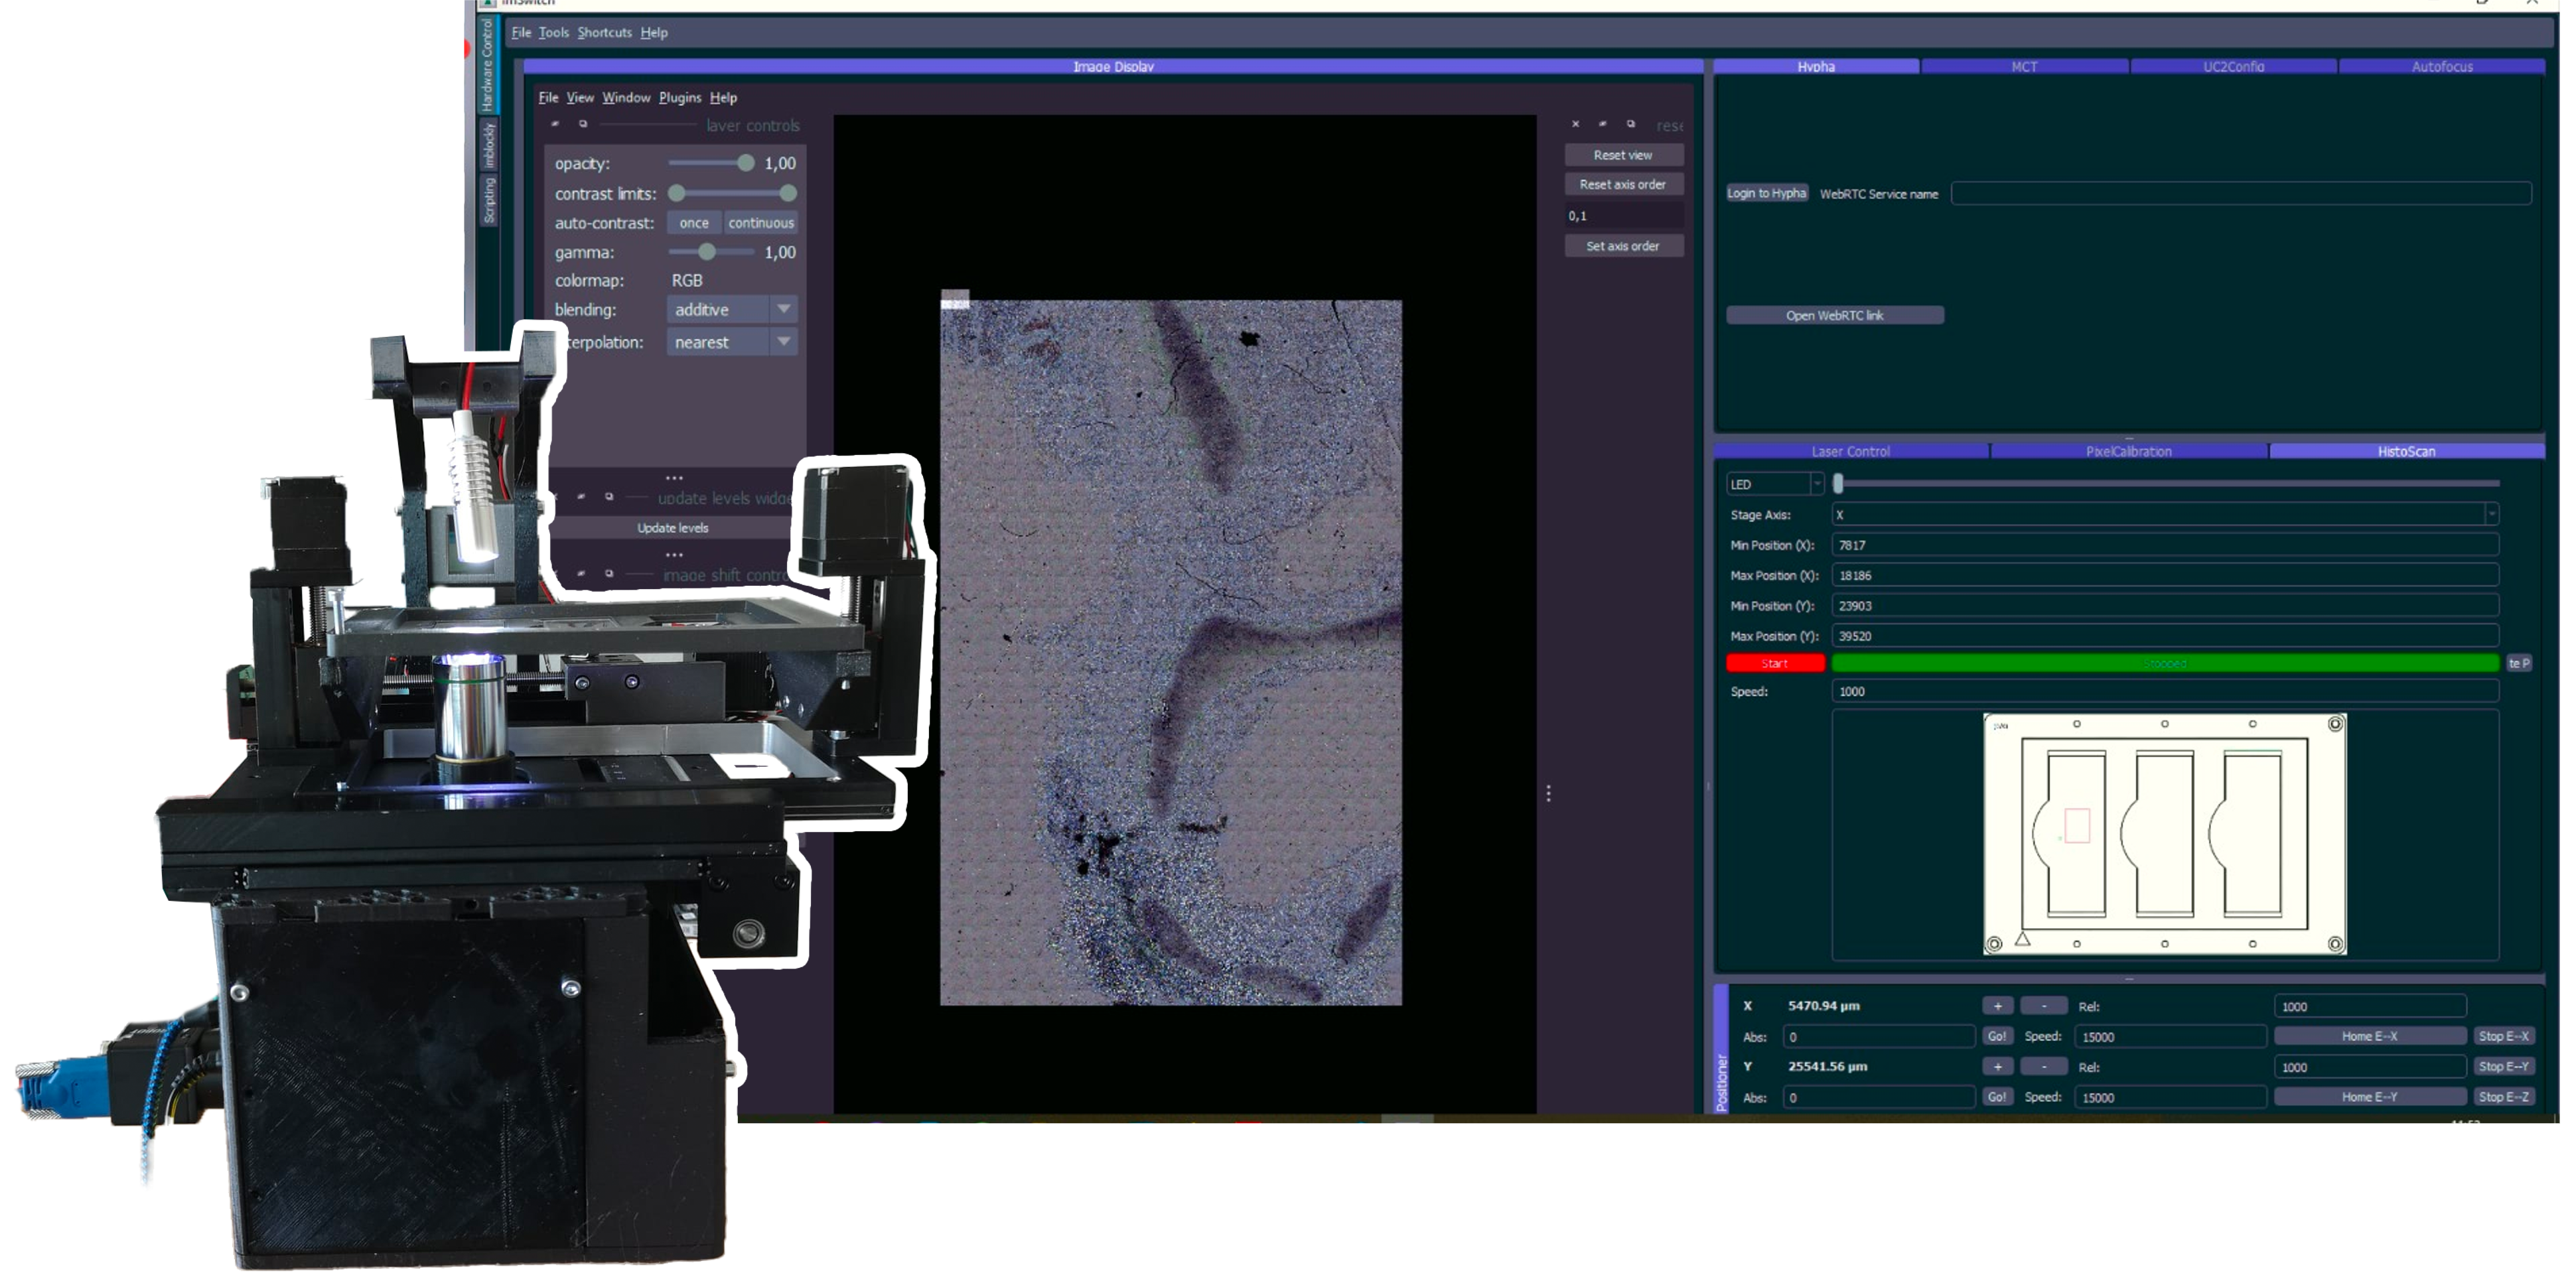This screenshot has height=1283, width=2576.
Task: Open the Plugins menu in image viewer
Action: pos(679,97)
